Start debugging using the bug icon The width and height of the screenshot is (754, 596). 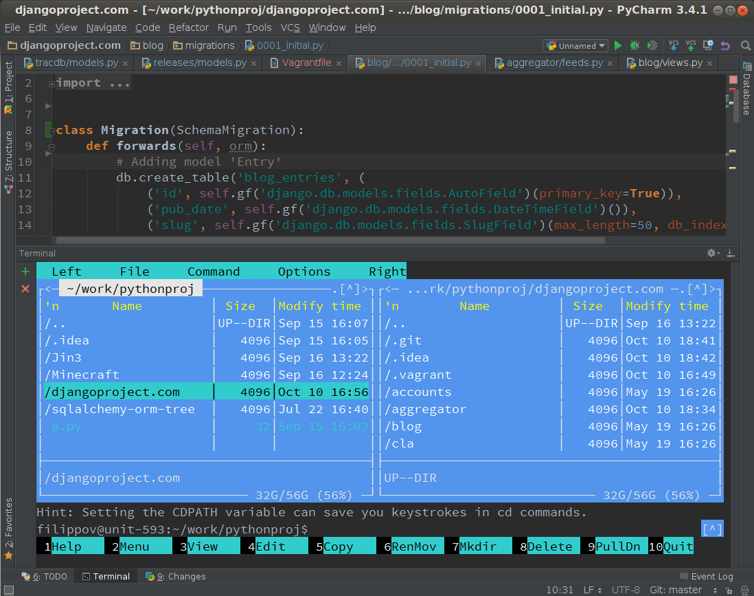(x=635, y=45)
